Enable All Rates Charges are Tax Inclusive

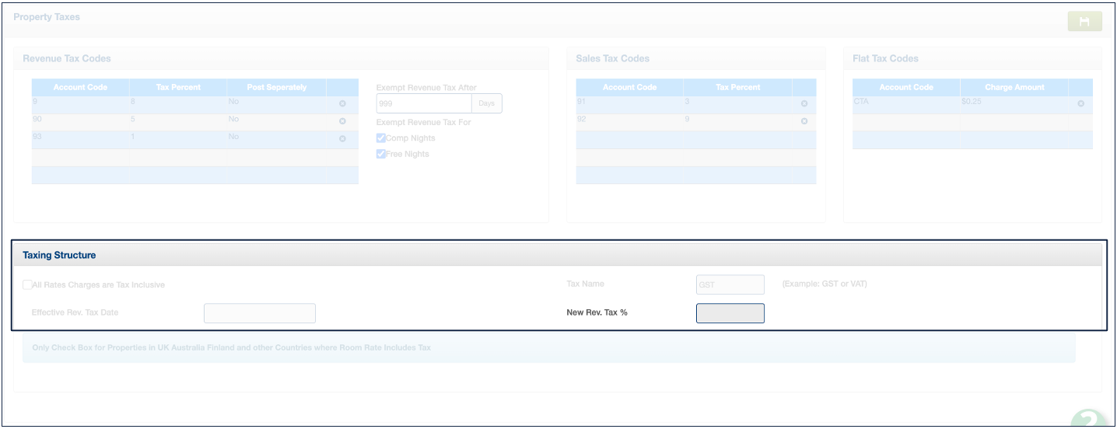point(28,285)
